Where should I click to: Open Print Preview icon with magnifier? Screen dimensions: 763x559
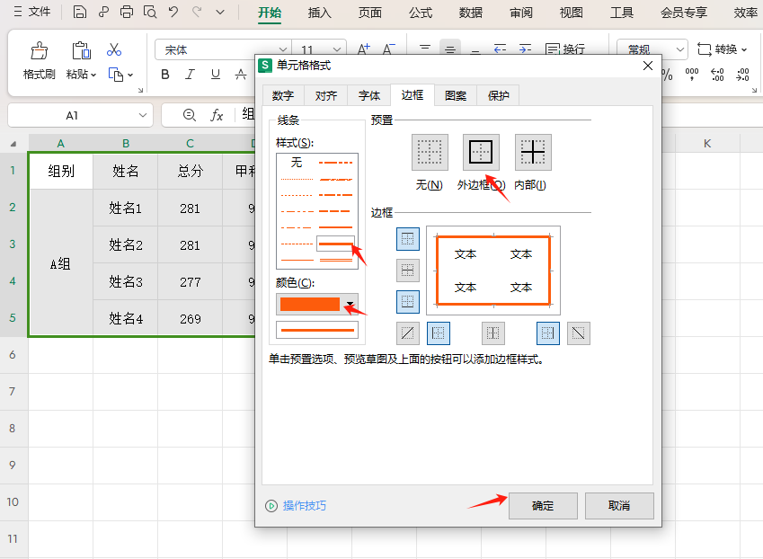tap(150, 12)
